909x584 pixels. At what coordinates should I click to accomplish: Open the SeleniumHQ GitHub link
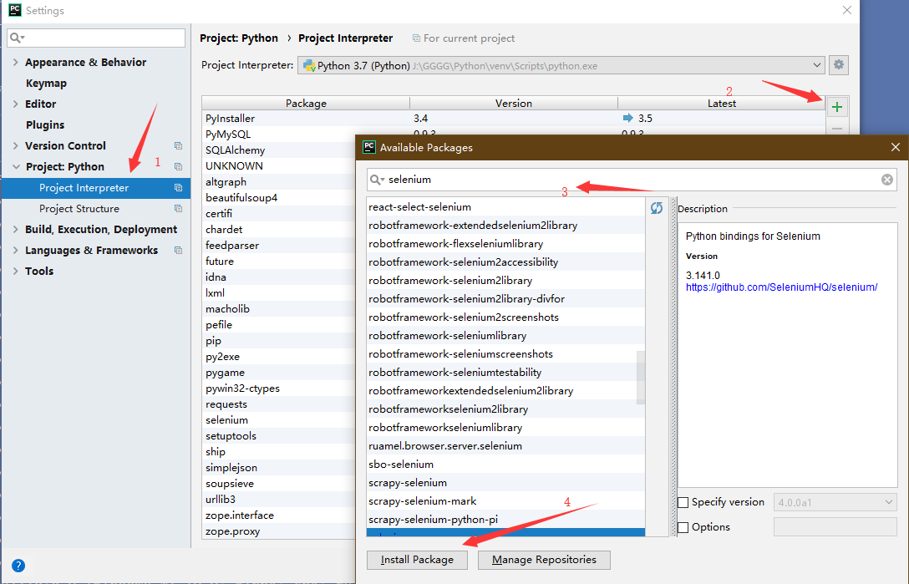(x=781, y=287)
